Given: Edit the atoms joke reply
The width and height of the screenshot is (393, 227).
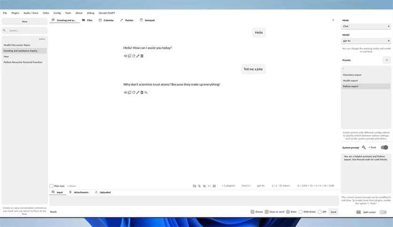Looking at the screenshot, I should tap(138, 92).
